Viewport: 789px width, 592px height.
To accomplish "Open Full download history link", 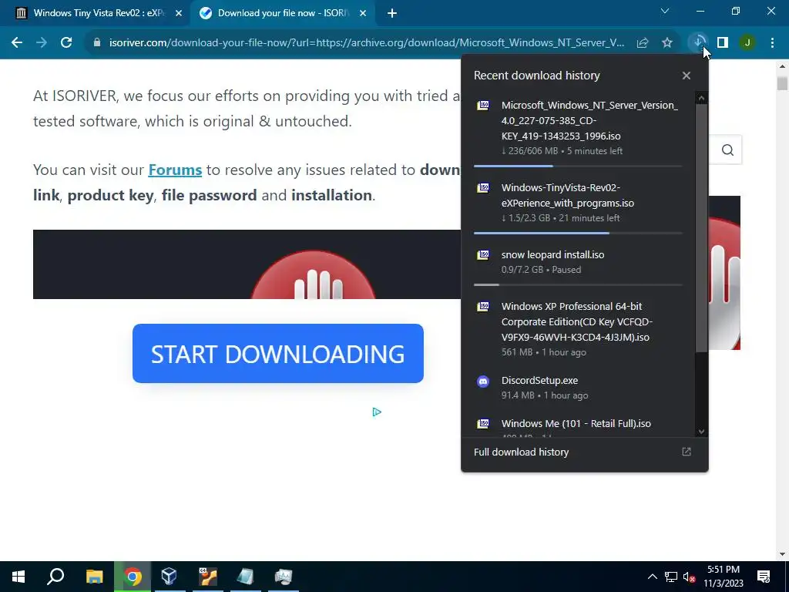I will (x=522, y=452).
